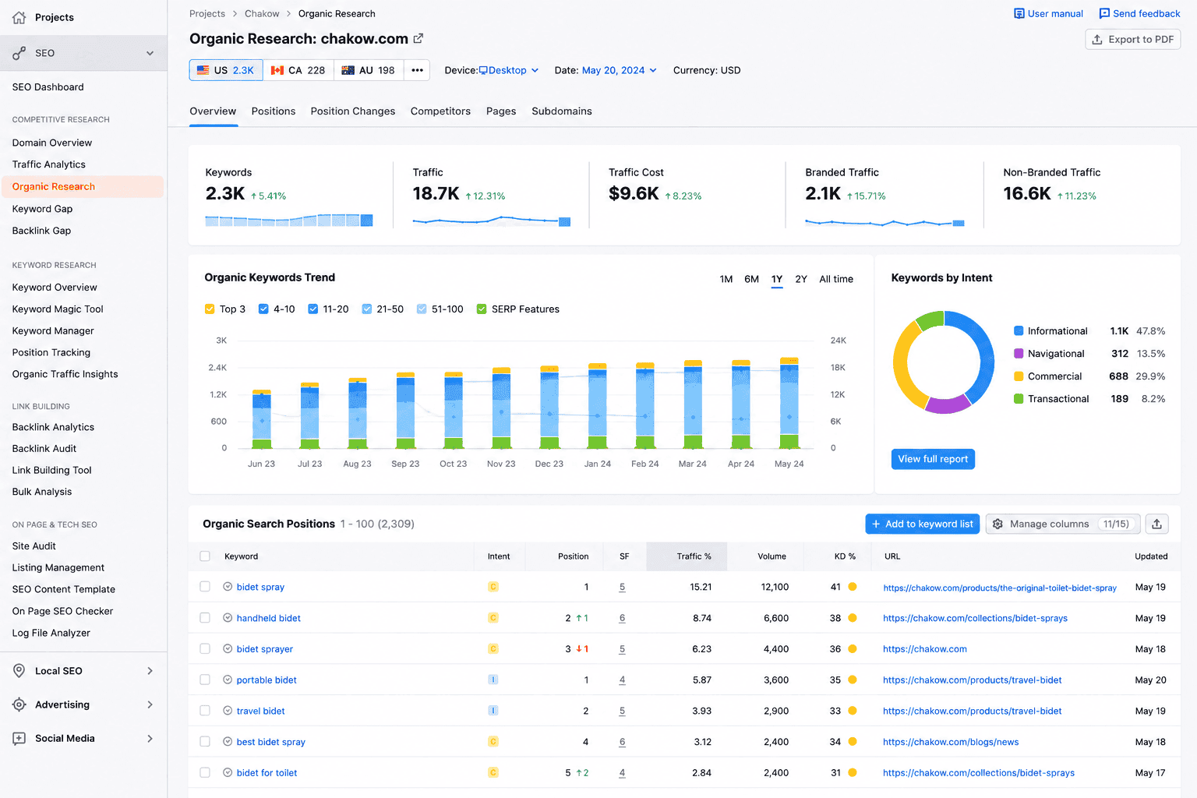This screenshot has height=798, width=1197.
Task: Click the Informational blue legend swatch
Action: click(1019, 330)
